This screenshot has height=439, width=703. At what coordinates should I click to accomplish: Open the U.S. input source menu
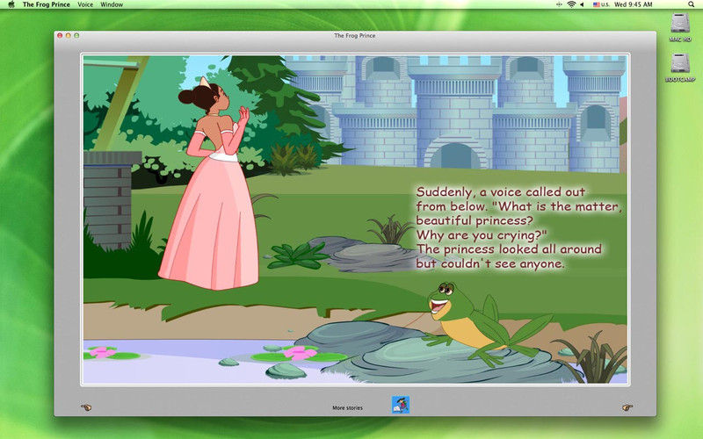tap(603, 4)
